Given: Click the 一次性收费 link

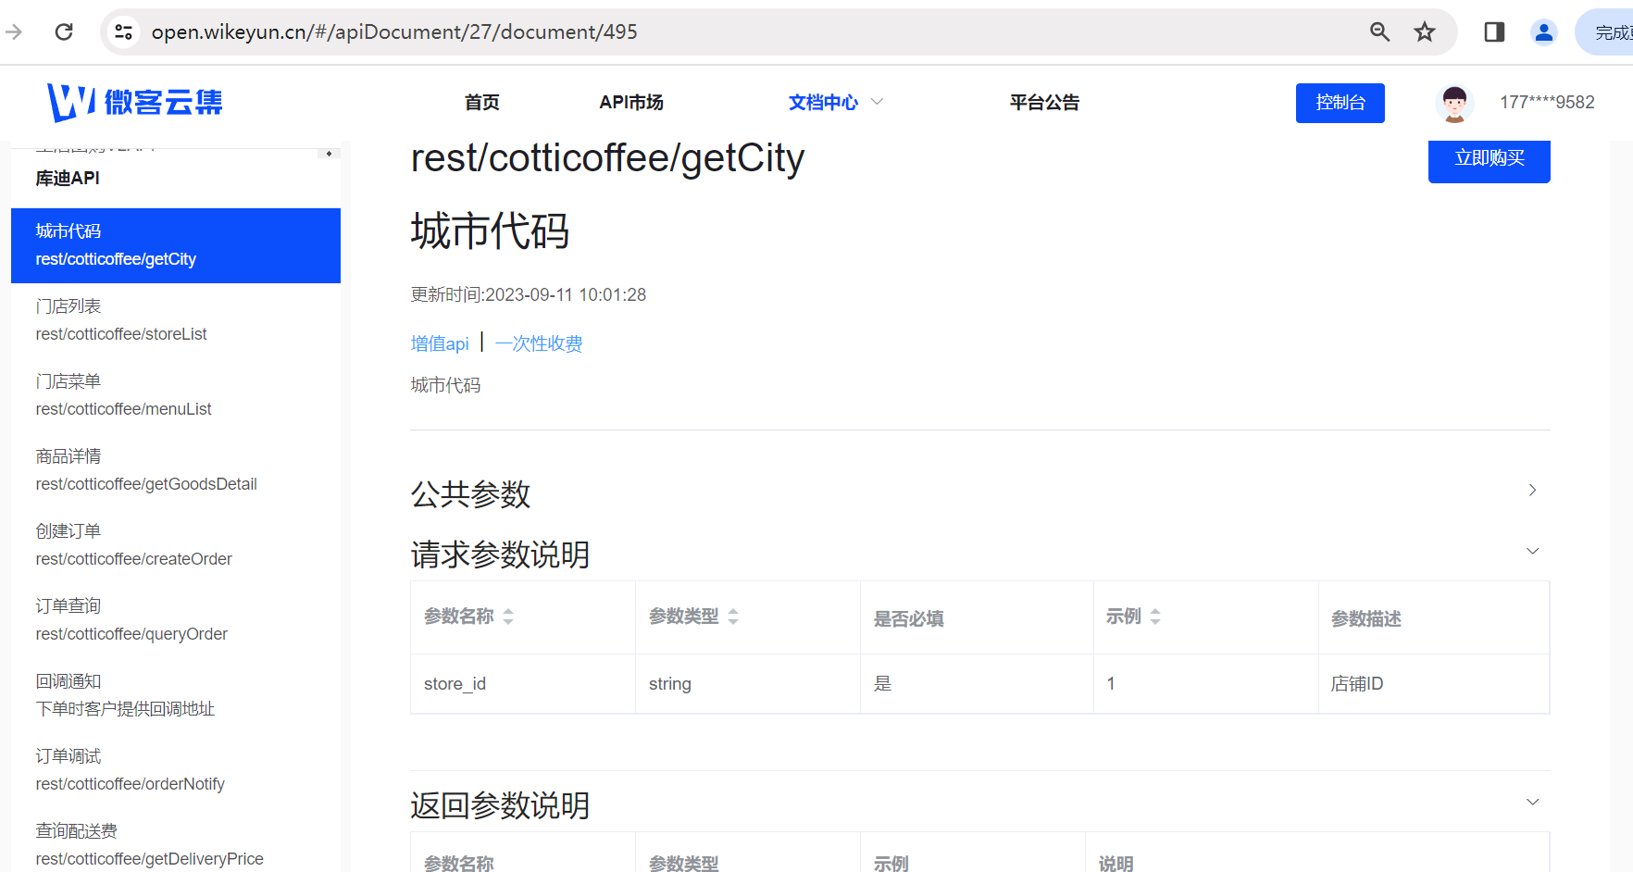Looking at the screenshot, I should pyautogui.click(x=539, y=343).
